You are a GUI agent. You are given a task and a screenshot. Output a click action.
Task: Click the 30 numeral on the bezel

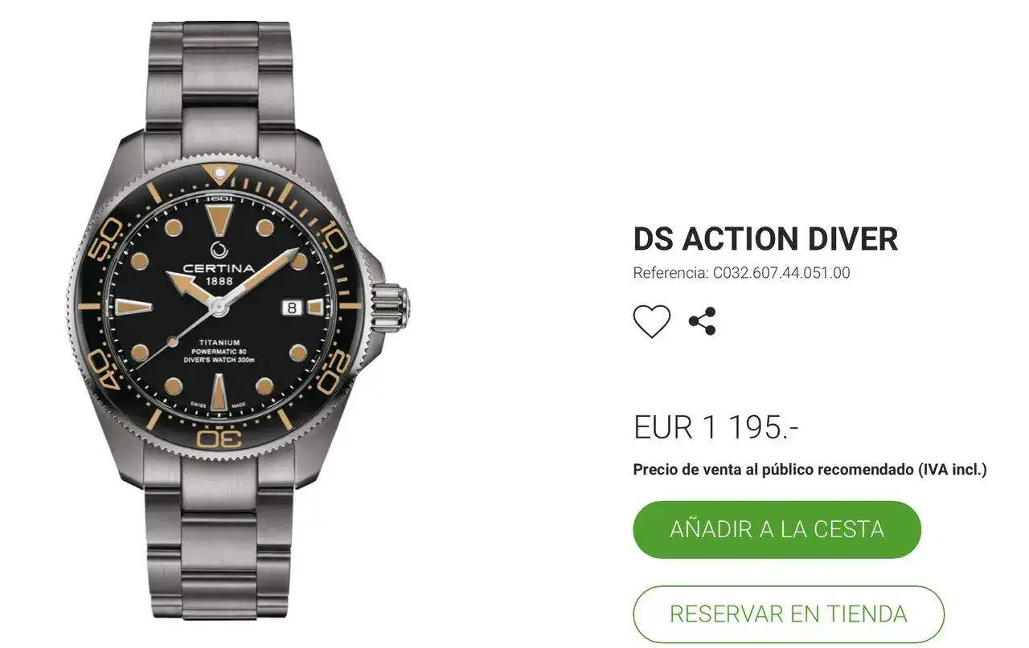tap(219, 439)
